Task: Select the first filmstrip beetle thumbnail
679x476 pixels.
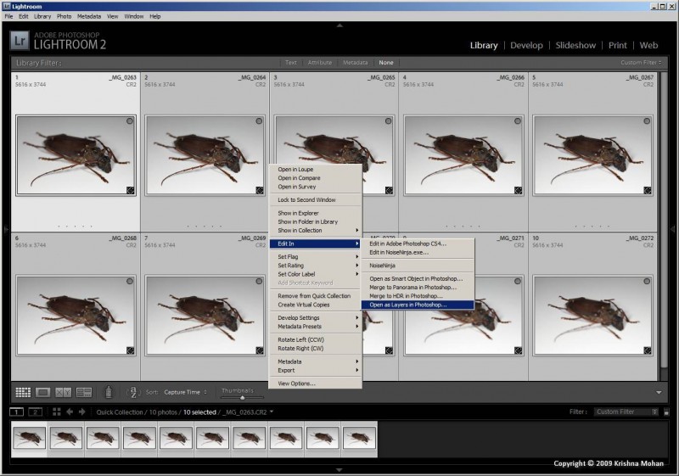Action: [29, 439]
